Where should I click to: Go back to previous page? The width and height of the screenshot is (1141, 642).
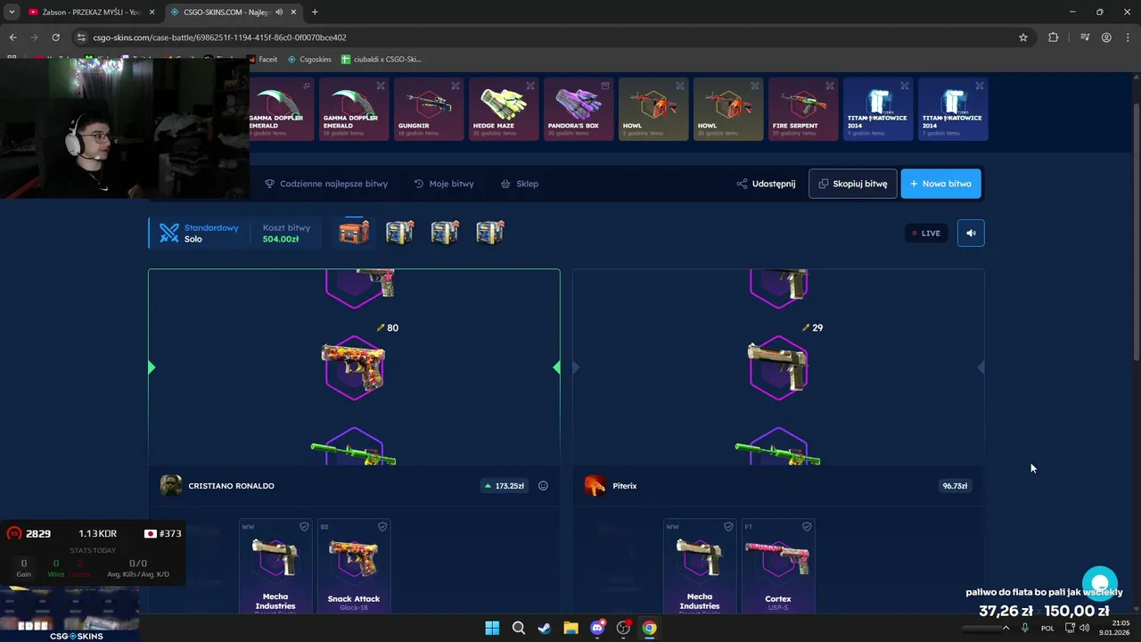(x=12, y=37)
